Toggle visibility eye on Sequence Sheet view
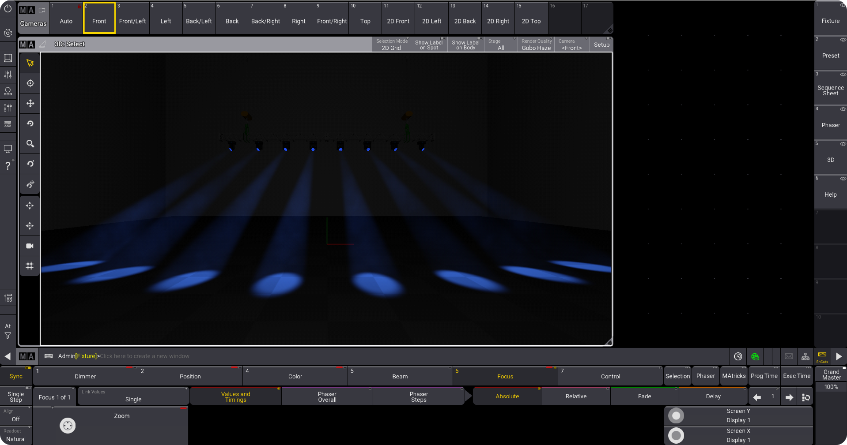Image resolution: width=847 pixels, height=445 pixels. pos(843,75)
